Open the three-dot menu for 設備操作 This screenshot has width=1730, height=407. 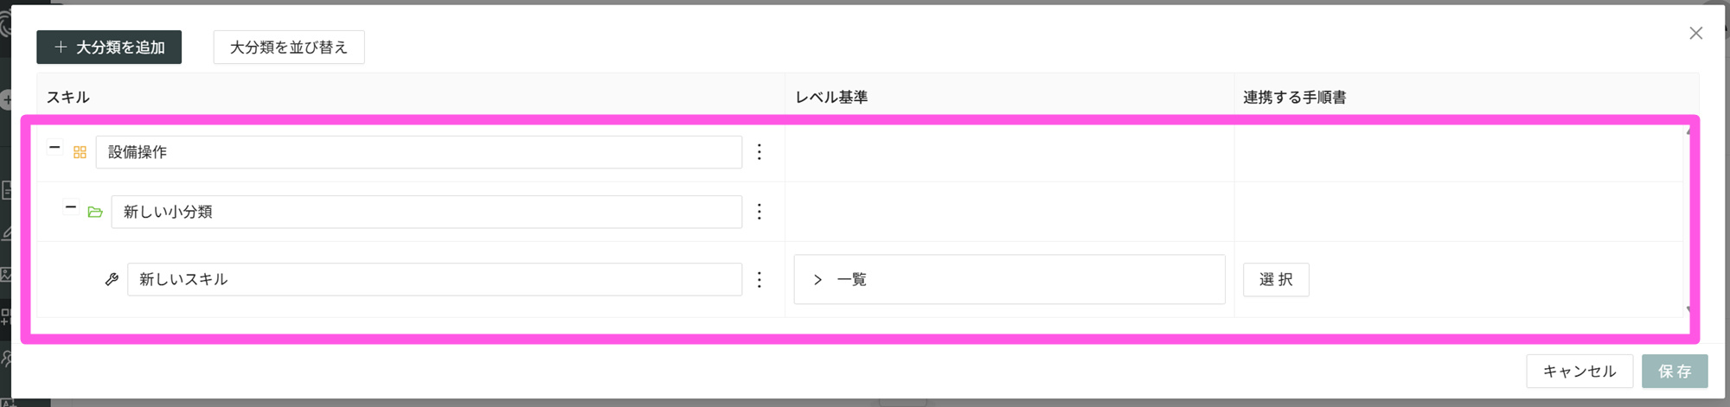click(x=759, y=152)
